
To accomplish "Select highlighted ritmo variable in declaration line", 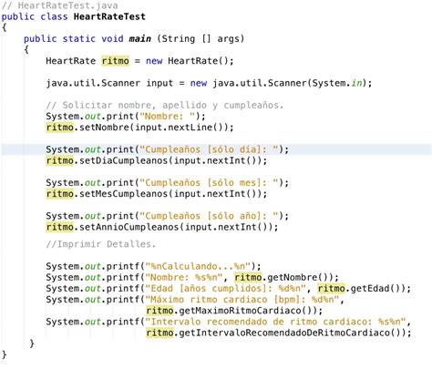I will pyautogui.click(x=116, y=61).
